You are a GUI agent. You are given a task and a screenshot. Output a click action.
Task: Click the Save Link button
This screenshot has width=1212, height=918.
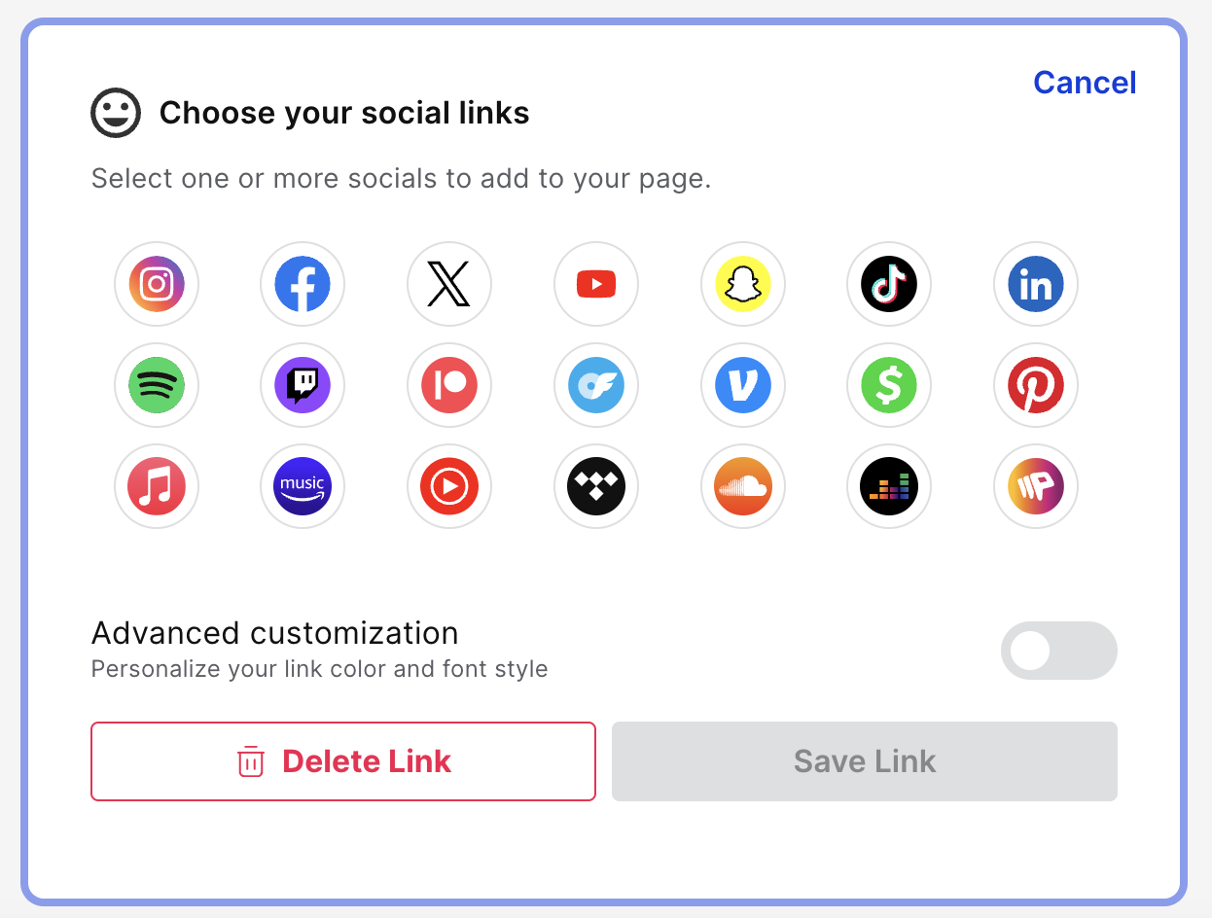click(x=865, y=761)
